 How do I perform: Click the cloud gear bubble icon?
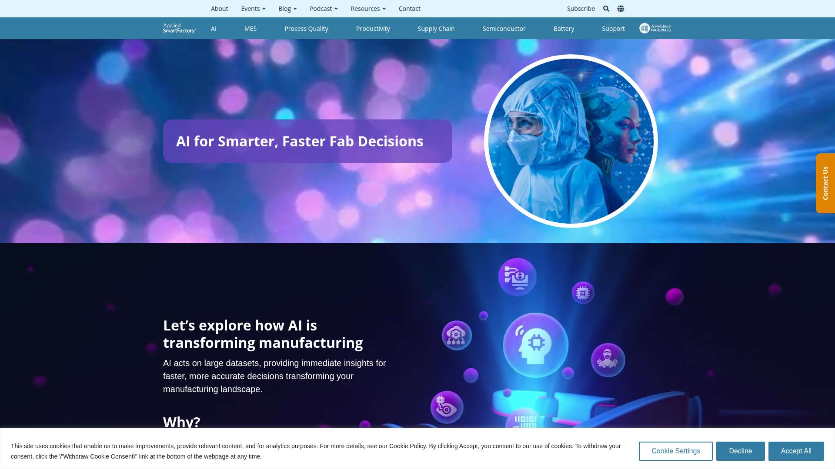pyautogui.click(x=457, y=335)
